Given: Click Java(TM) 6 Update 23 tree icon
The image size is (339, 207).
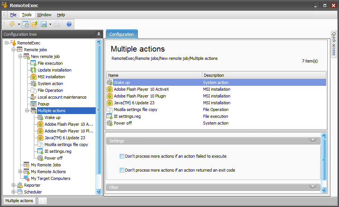Looking at the screenshot, I should point(40,138).
